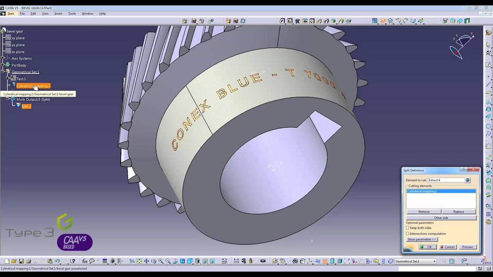
Task: Expand the bevel gear root node
Action: click(3, 31)
